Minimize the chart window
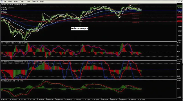 176,1
